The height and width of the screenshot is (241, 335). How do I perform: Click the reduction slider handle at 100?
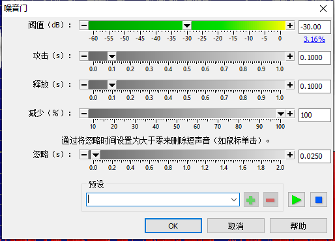[281, 114]
